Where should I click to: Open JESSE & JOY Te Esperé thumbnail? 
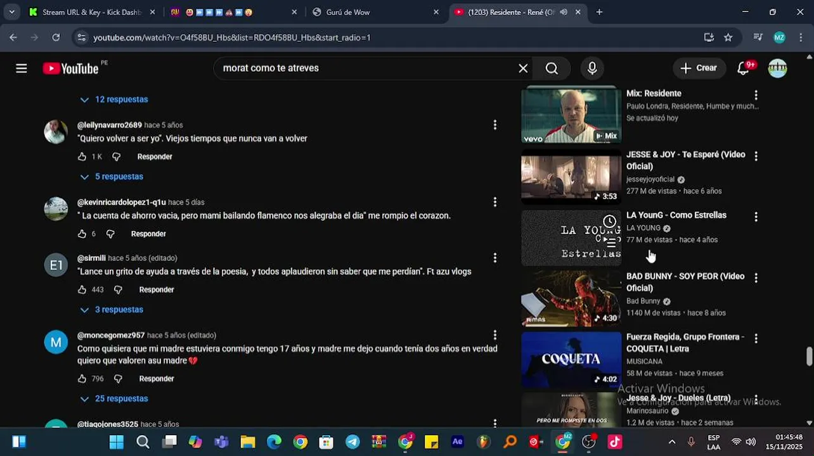tap(571, 177)
